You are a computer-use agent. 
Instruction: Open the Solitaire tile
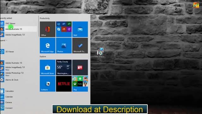point(48,84)
